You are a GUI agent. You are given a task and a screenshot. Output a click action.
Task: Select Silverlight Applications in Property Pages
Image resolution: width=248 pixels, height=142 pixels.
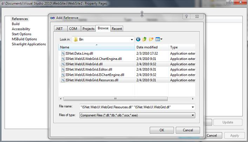pyautogui.click(x=29, y=44)
